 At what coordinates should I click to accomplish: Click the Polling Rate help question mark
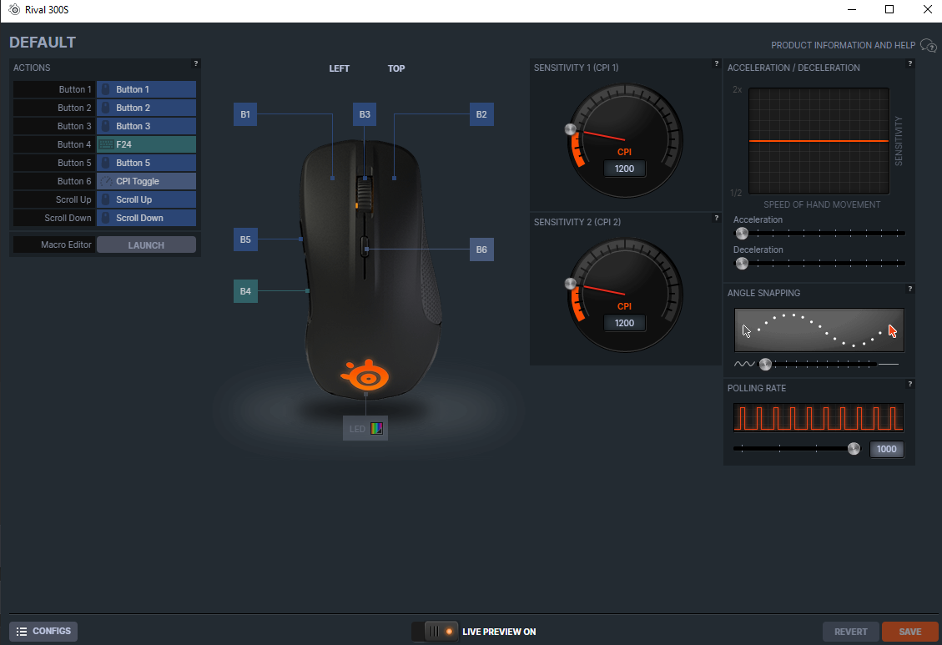(x=910, y=384)
